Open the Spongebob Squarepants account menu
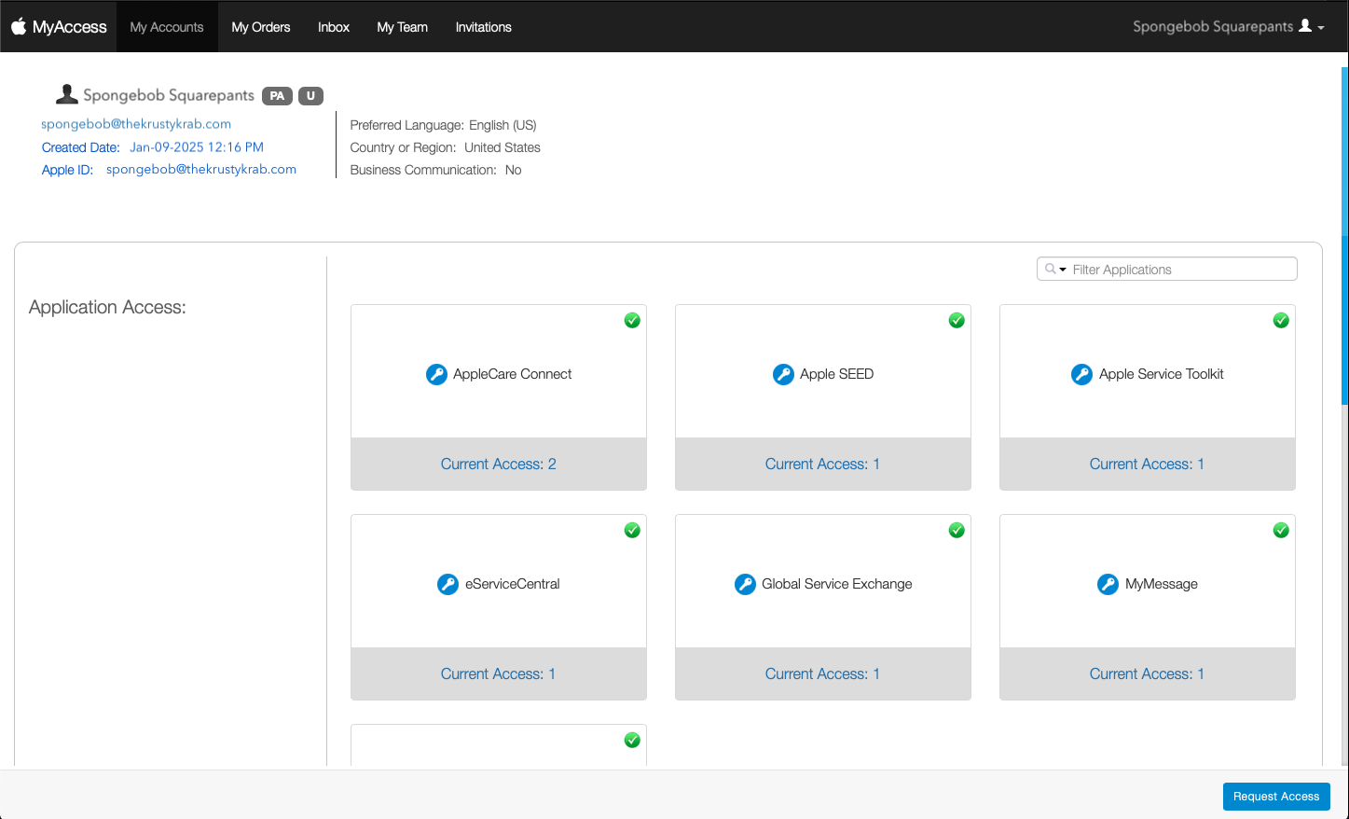Screen dimensions: 1349x819 click(1228, 26)
